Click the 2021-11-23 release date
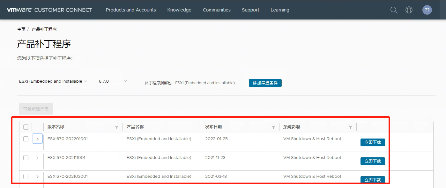Image resolution: width=446 pixels, height=188 pixels. click(x=215, y=158)
